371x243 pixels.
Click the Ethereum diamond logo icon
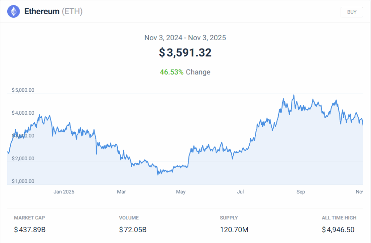click(x=14, y=12)
